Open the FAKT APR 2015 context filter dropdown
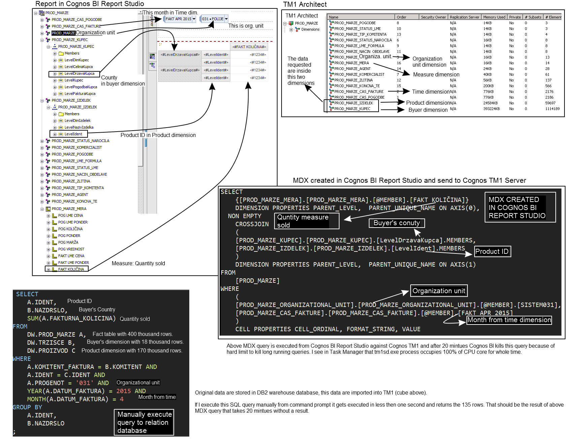 (x=194, y=19)
